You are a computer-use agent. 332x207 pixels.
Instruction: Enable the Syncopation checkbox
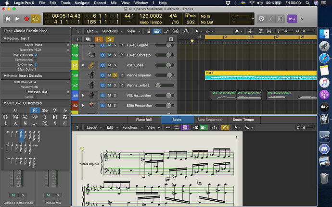[x=36, y=59]
